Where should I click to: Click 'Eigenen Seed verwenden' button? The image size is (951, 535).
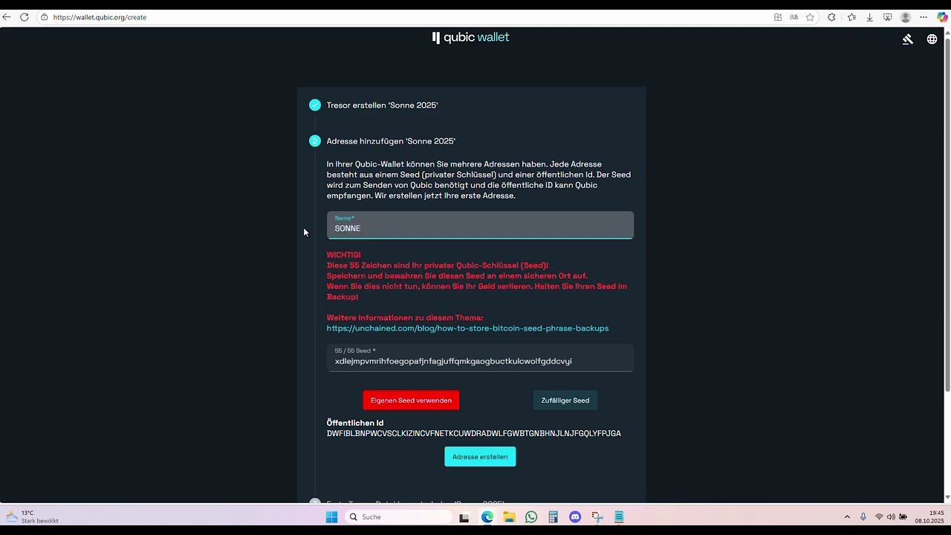point(411,401)
